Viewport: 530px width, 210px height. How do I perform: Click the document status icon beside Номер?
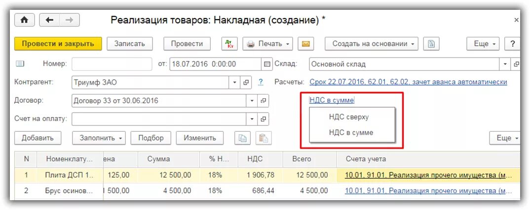[20, 64]
